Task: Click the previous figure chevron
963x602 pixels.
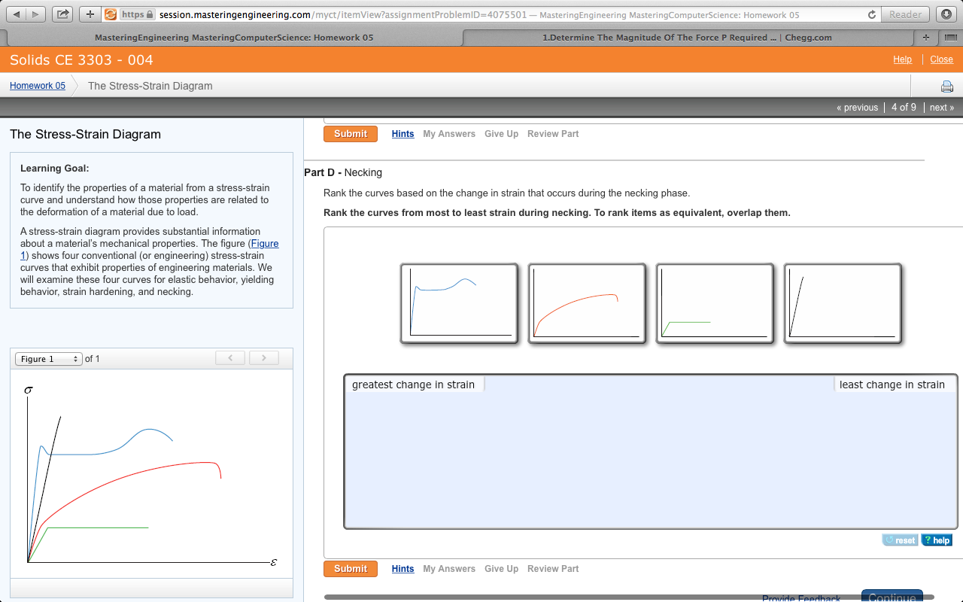Action: coord(230,357)
